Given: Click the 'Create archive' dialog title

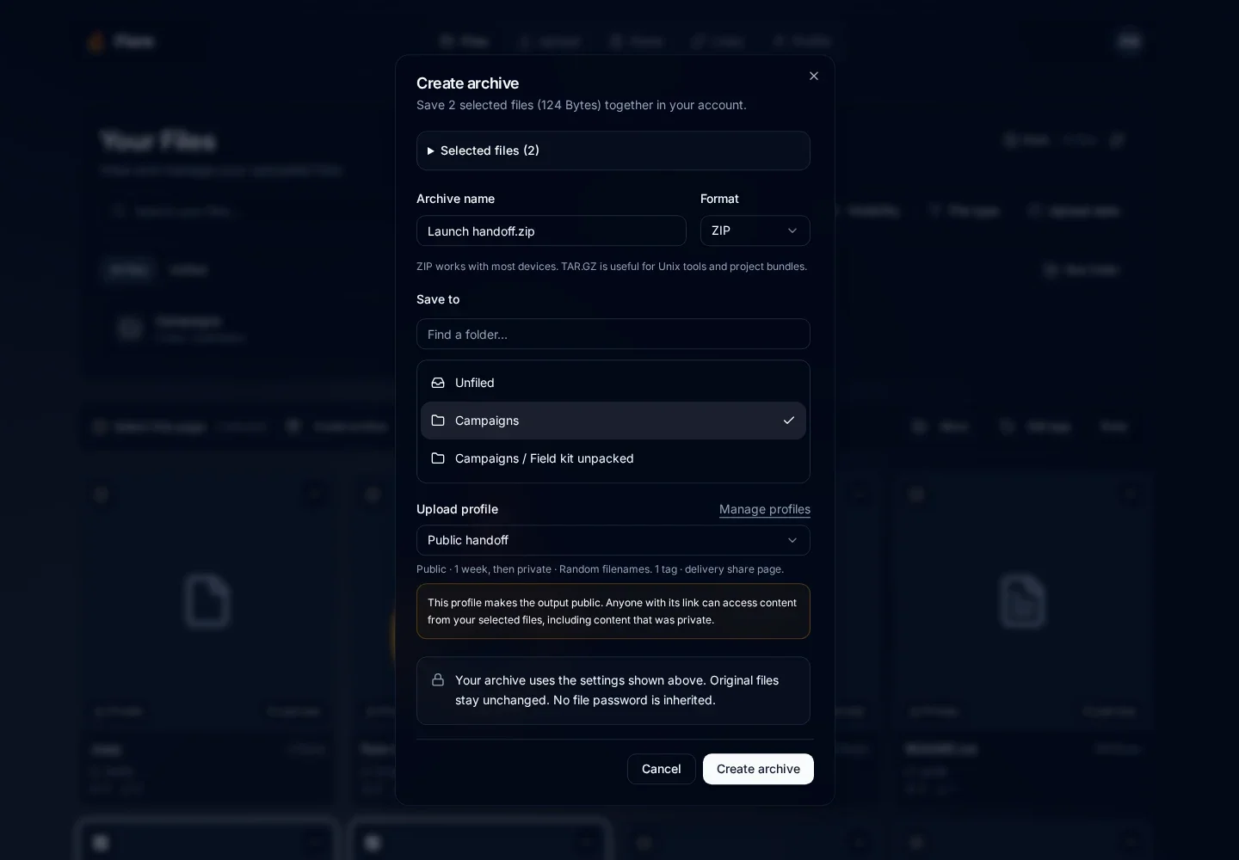Looking at the screenshot, I should click(x=468, y=83).
